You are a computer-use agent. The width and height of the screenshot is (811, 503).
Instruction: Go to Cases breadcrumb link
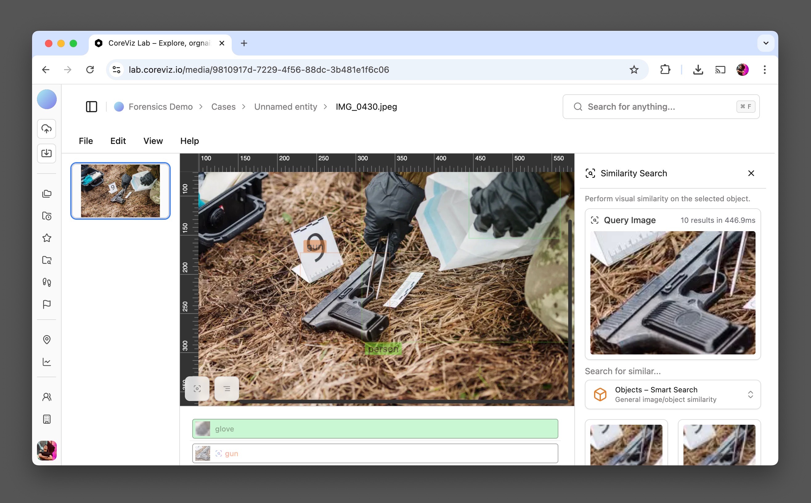point(223,107)
